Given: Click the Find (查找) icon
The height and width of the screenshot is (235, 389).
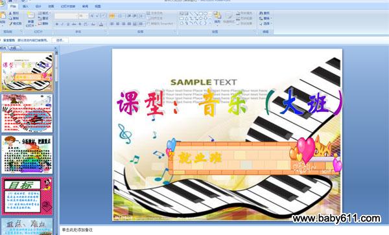Looking at the screenshot, I should [265, 13].
